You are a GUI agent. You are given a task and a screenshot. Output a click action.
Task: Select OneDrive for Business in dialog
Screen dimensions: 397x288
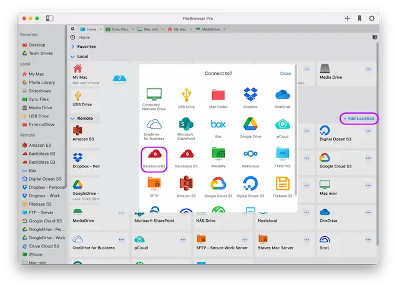[154, 129]
